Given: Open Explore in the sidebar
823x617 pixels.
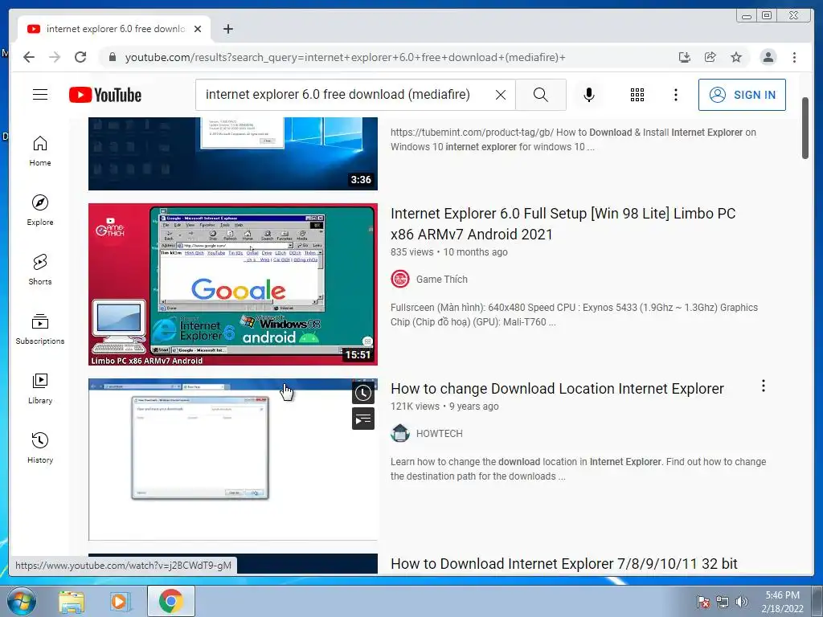Looking at the screenshot, I should click(x=40, y=210).
